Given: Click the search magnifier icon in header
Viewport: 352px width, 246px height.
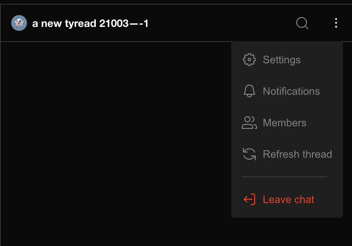Looking at the screenshot, I should coord(302,23).
